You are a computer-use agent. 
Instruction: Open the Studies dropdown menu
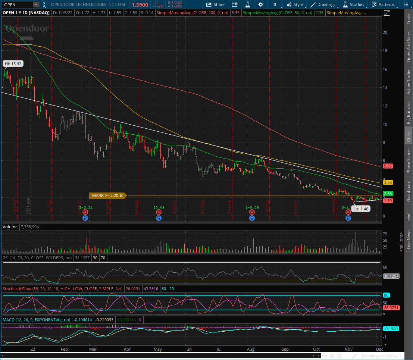click(x=353, y=4)
